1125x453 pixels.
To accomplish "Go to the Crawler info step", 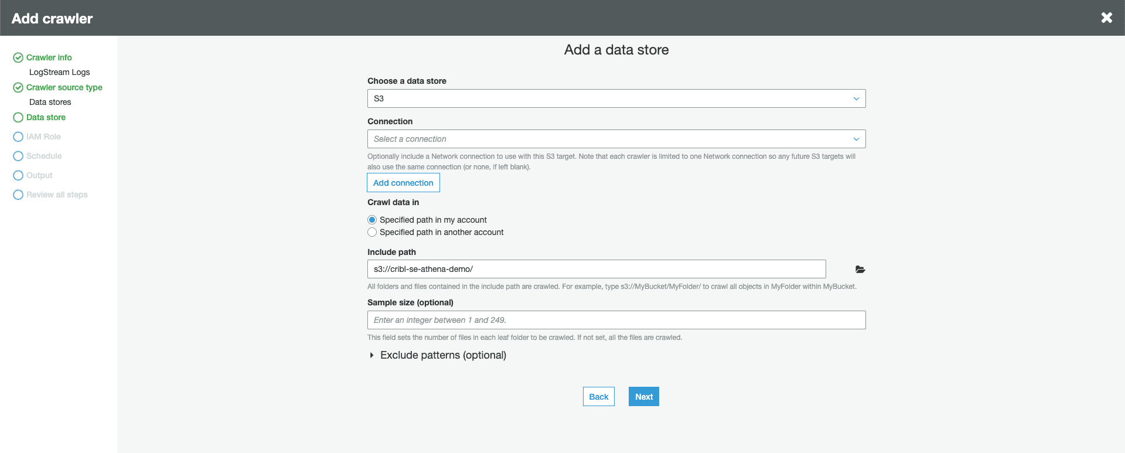I will pyautogui.click(x=49, y=57).
